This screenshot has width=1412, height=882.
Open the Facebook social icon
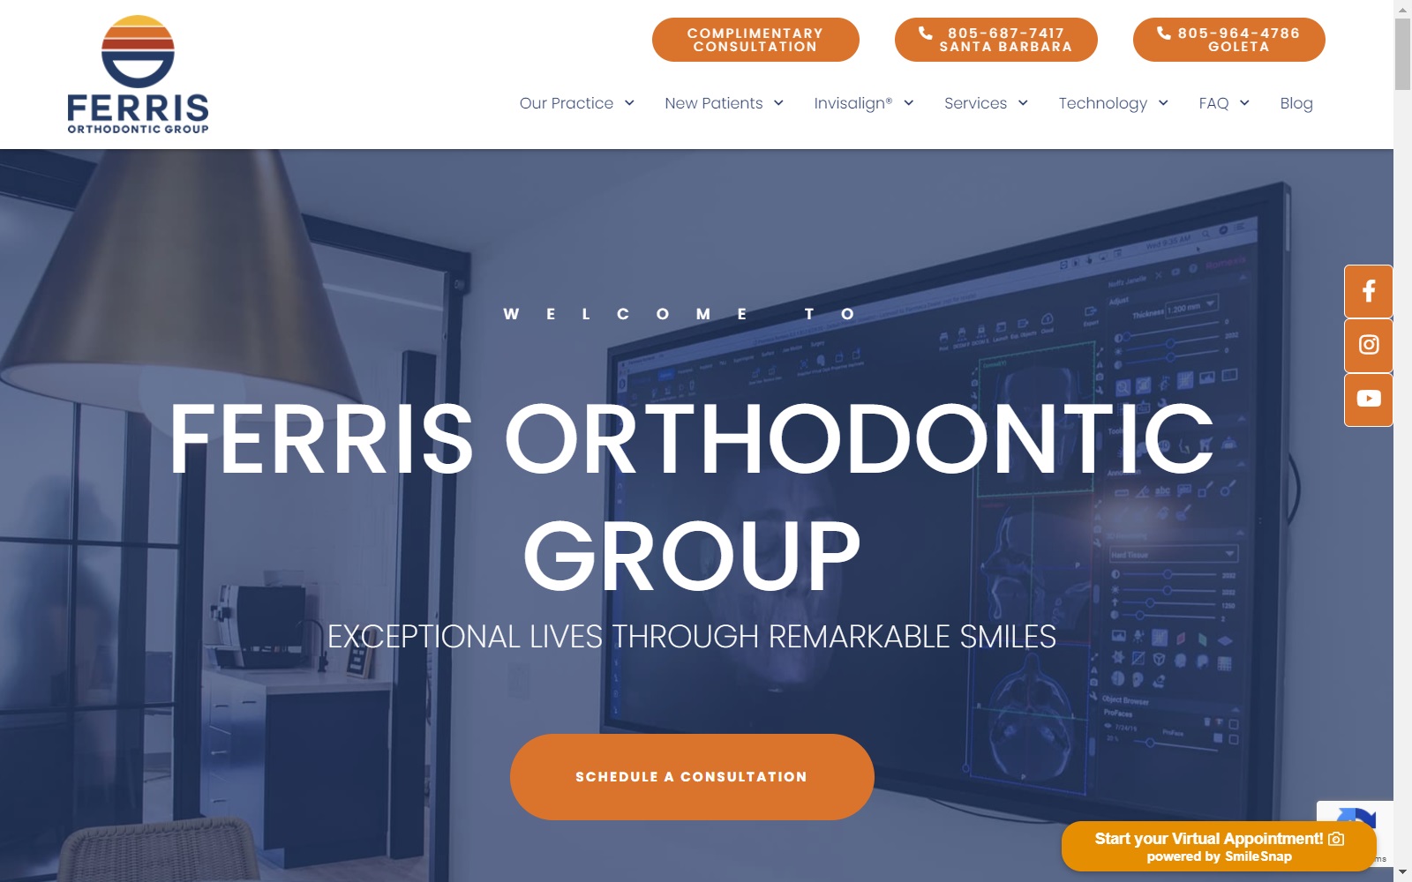coord(1368,291)
